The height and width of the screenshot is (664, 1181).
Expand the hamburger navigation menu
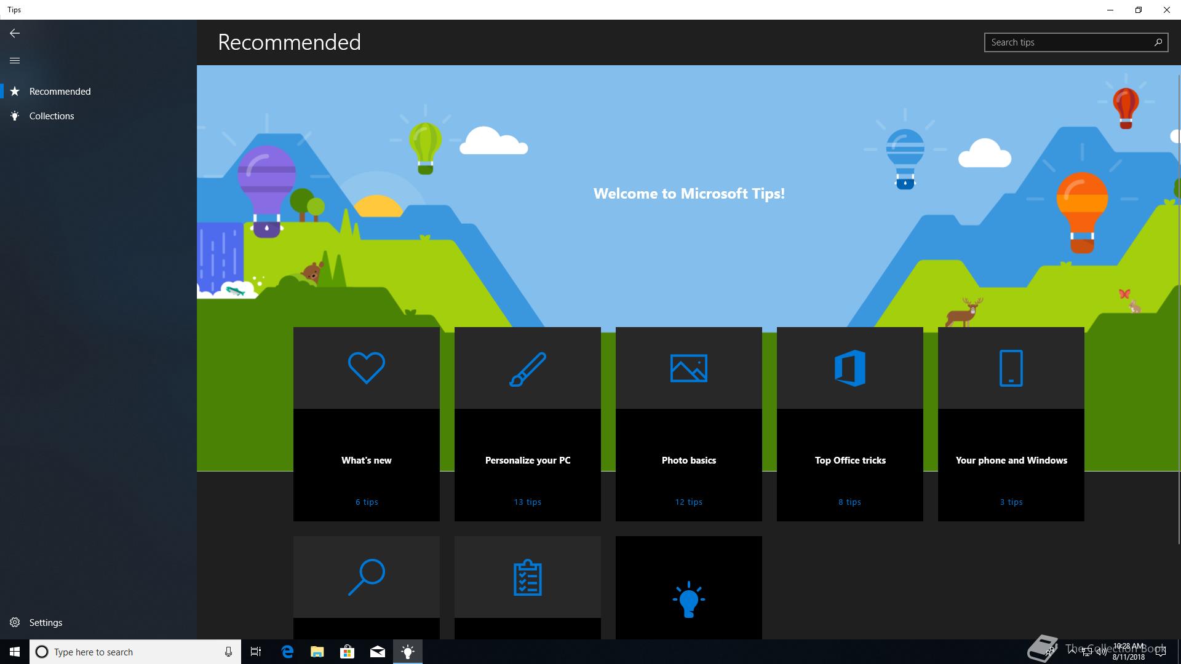tap(15, 60)
